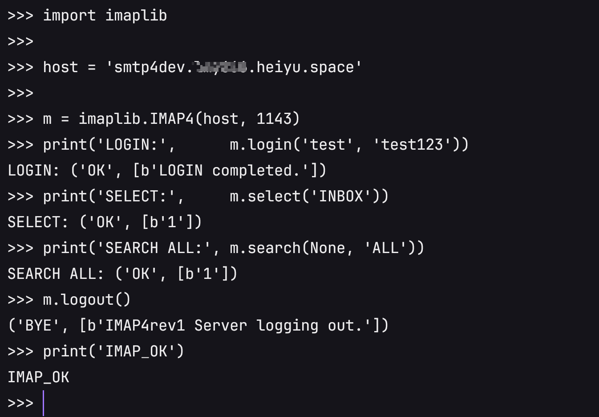This screenshot has height=417, width=599.
Task: Place cursor at the final empty prompt
Action: [x=44, y=403]
